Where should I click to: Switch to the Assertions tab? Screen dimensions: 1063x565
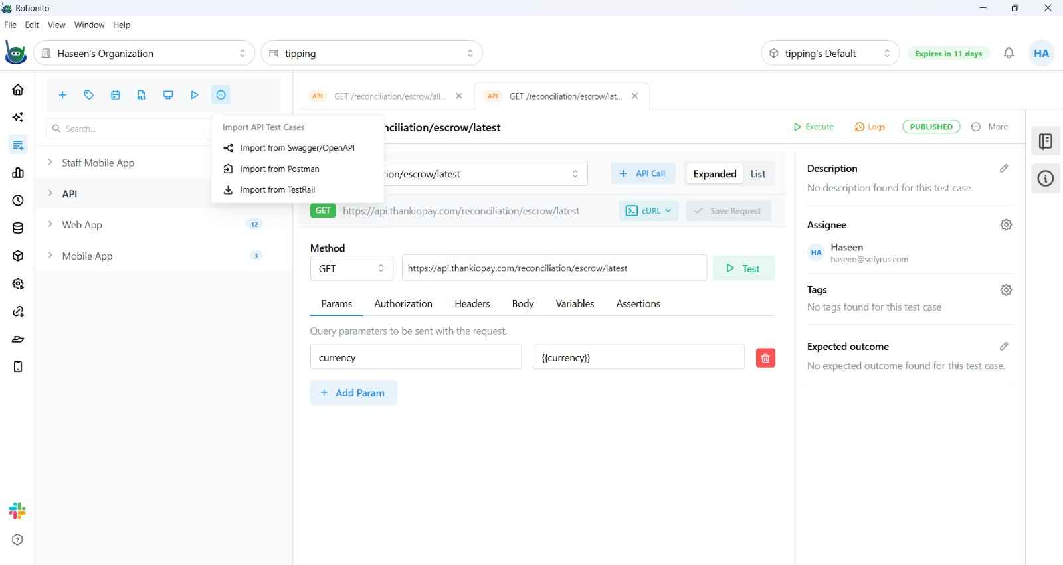pos(638,304)
